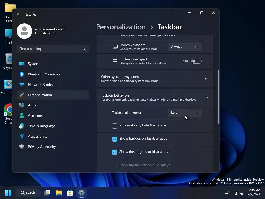Open the Touch keyboard Always dropdown
Viewport: 265px width, 199px height.
click(185, 47)
